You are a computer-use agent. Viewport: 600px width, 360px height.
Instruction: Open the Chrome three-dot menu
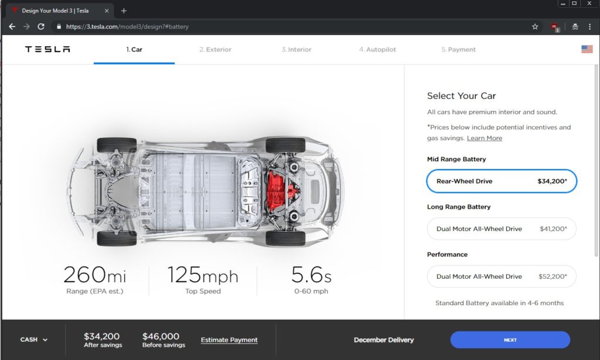(589, 27)
